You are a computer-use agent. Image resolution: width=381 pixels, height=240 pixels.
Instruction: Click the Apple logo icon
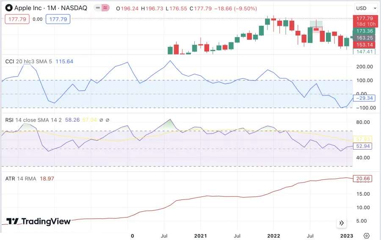(8, 8)
